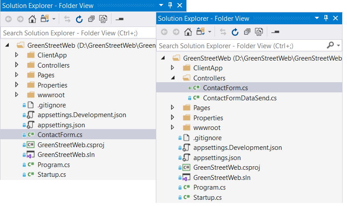Open Window Position dropdown in left panel title
The width and height of the screenshot is (347, 206).
pyautogui.click(x=161, y=5)
